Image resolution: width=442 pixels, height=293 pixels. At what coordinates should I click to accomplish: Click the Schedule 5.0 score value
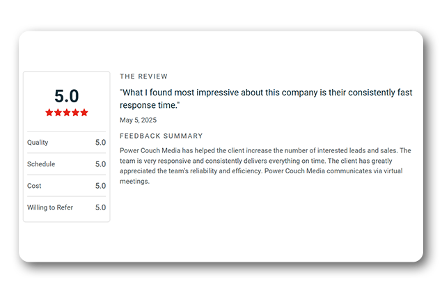point(100,164)
